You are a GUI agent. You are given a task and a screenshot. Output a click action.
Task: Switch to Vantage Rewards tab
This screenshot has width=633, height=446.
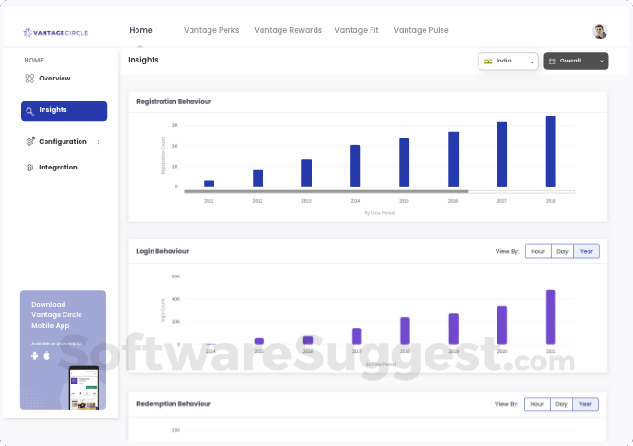(288, 30)
